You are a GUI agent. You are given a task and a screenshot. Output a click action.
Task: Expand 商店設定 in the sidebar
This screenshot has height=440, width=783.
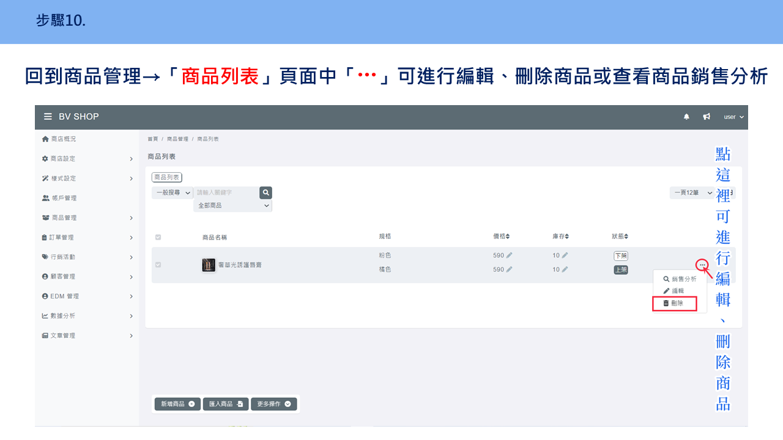point(87,159)
